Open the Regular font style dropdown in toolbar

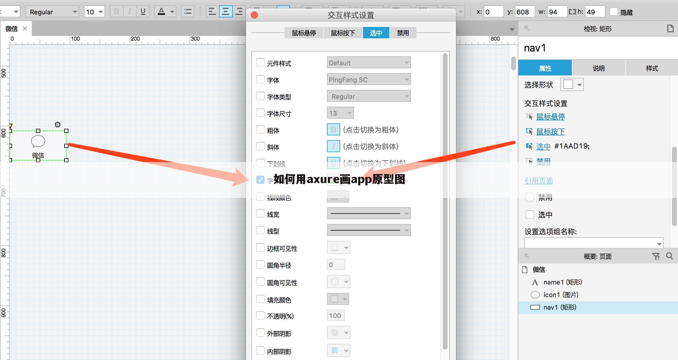(x=52, y=12)
